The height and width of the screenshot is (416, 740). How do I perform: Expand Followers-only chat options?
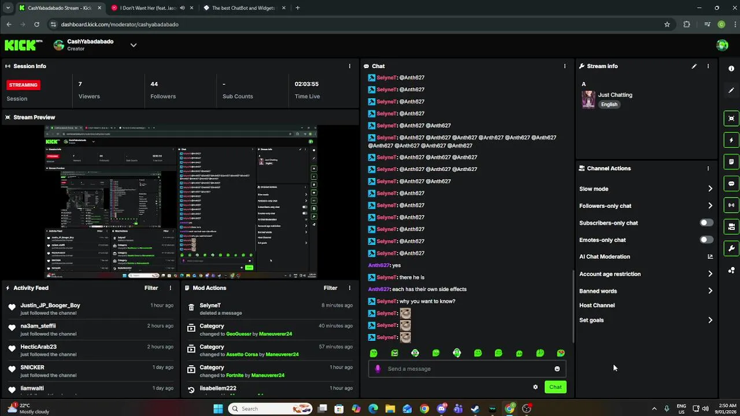710,206
